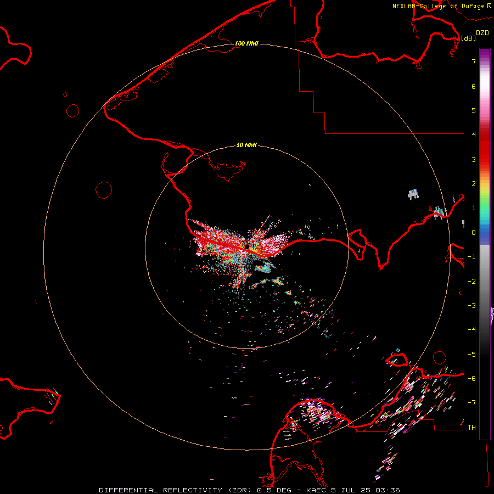Click the "TH" threshold label on the scale
The image size is (494, 494).
[471, 428]
